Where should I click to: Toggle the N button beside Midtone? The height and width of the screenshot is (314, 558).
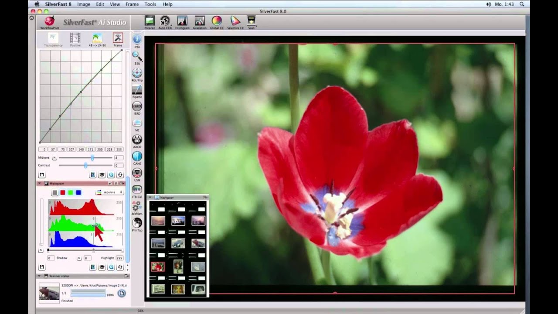pyautogui.click(x=54, y=158)
